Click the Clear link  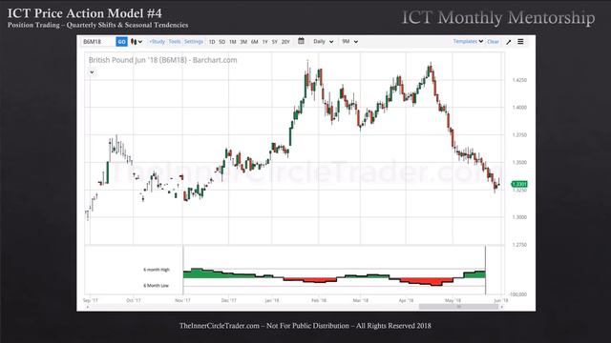click(493, 42)
